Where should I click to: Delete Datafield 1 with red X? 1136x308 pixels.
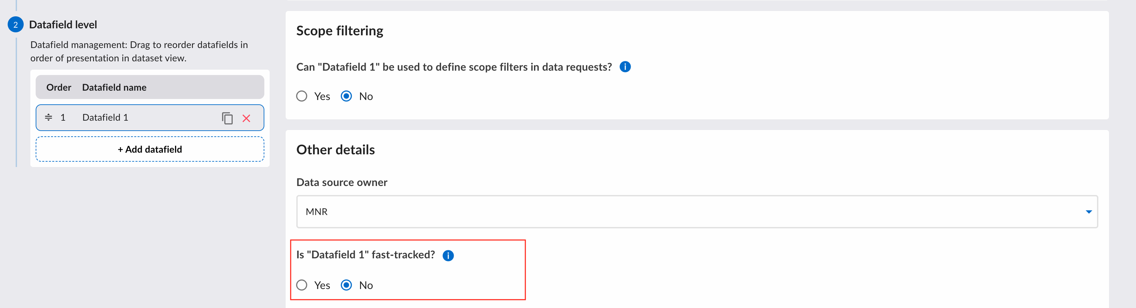(x=247, y=118)
